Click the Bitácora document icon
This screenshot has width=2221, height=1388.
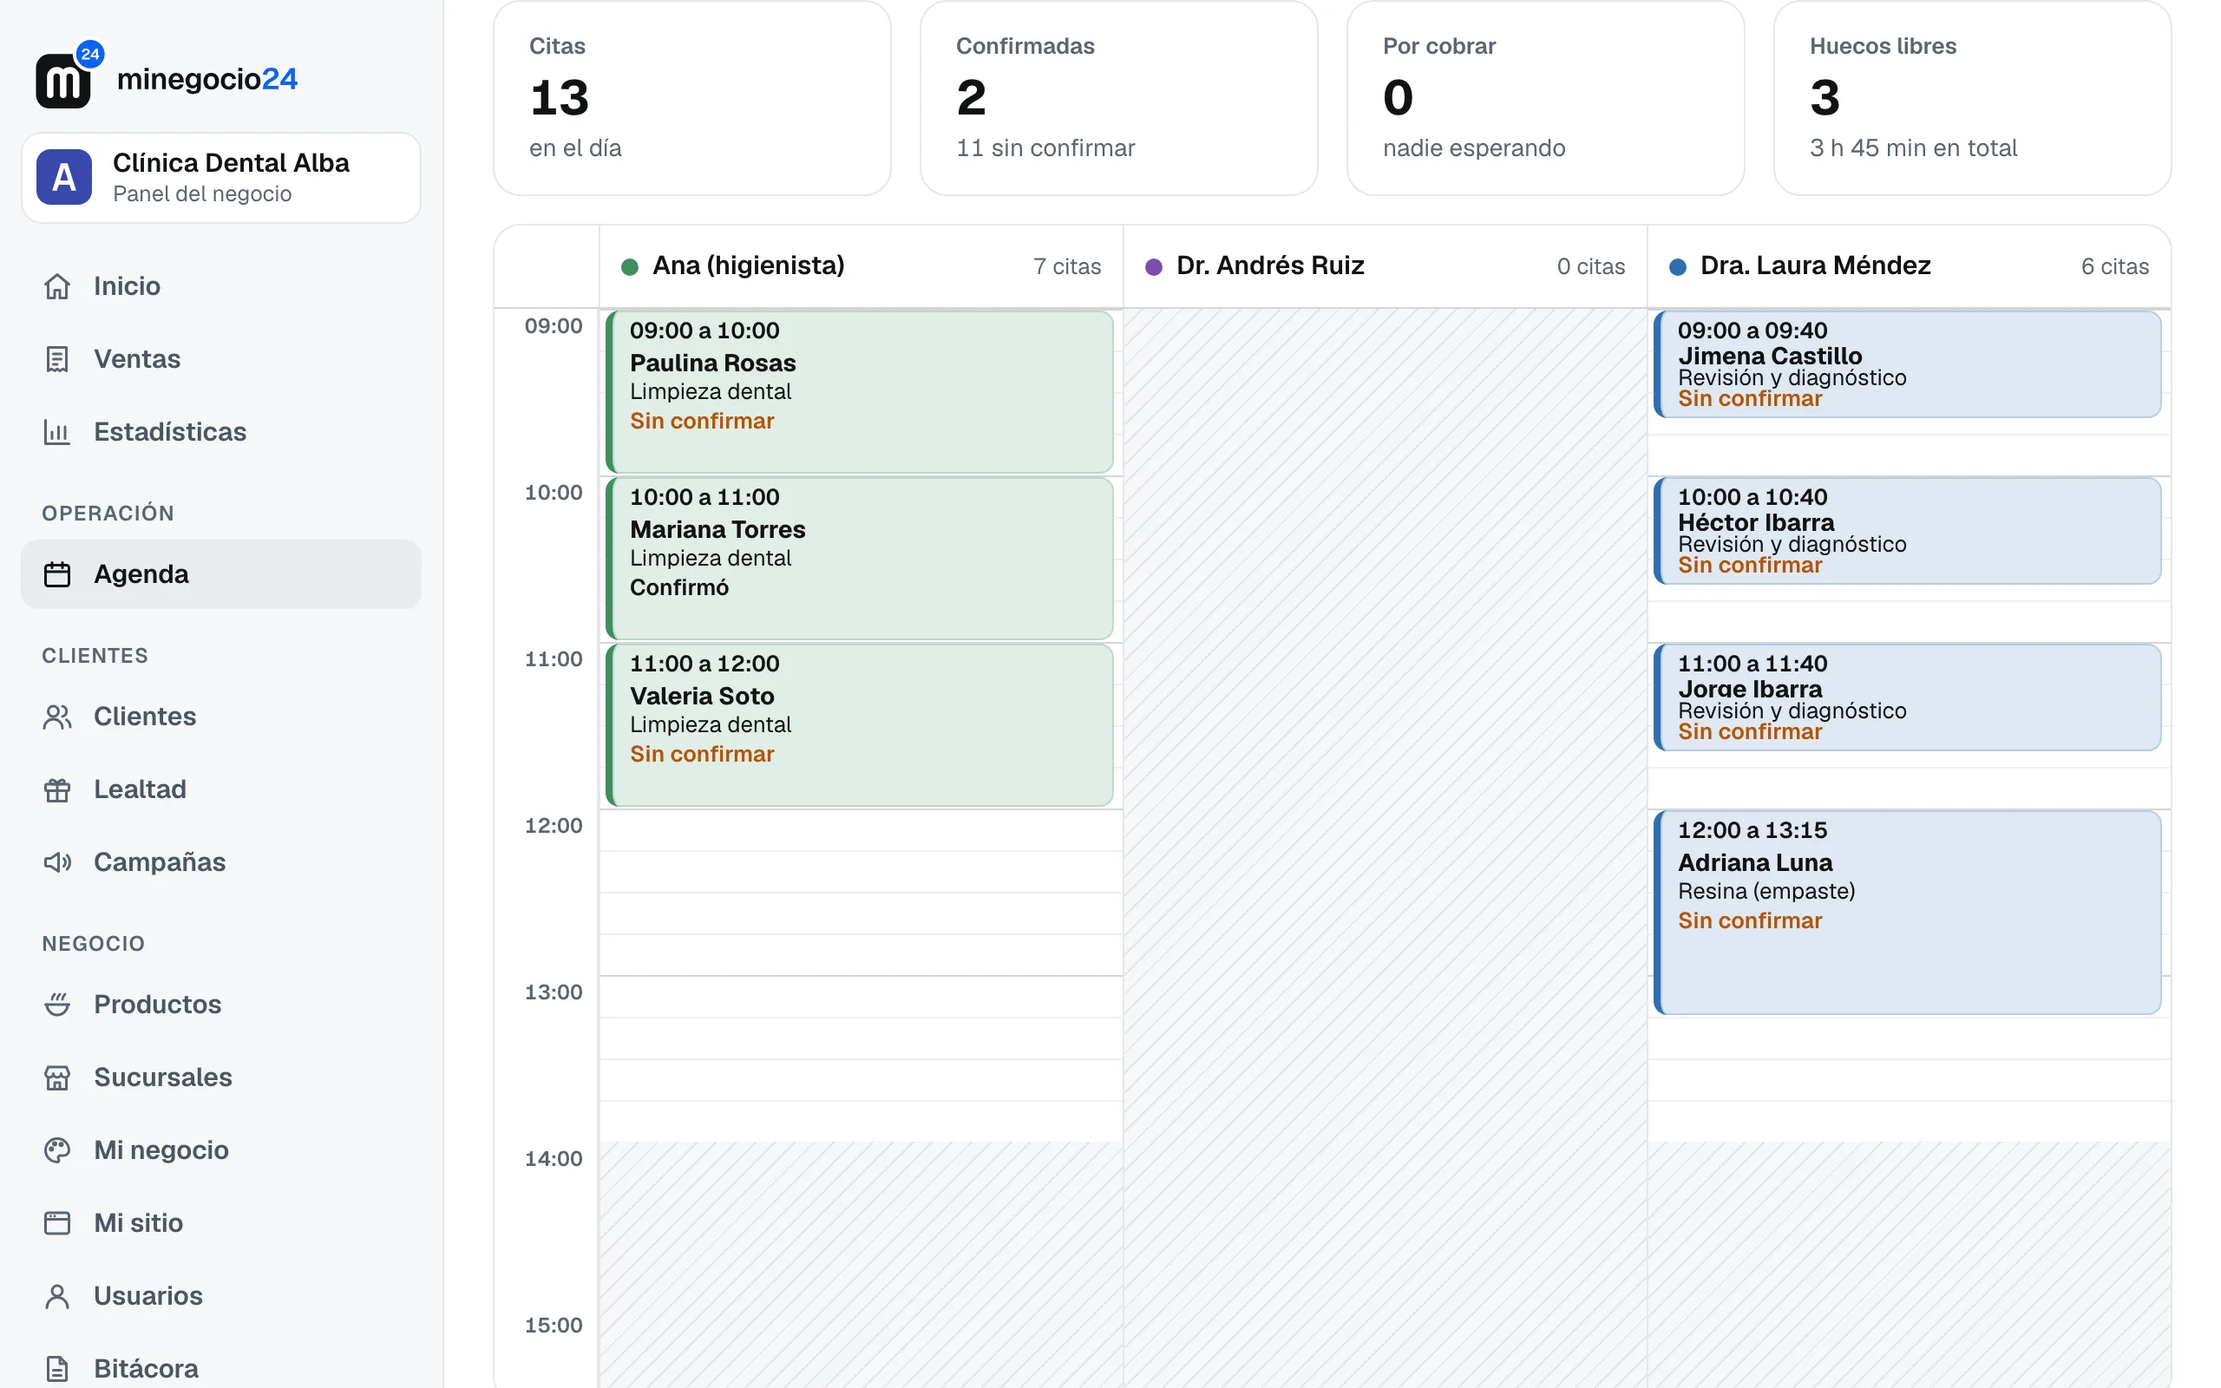pyautogui.click(x=57, y=1369)
